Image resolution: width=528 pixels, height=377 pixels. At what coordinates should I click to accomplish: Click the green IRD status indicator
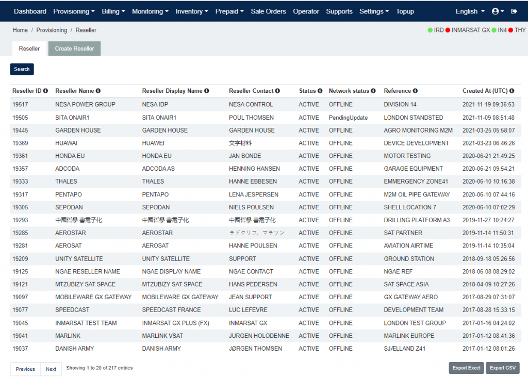tap(430, 30)
